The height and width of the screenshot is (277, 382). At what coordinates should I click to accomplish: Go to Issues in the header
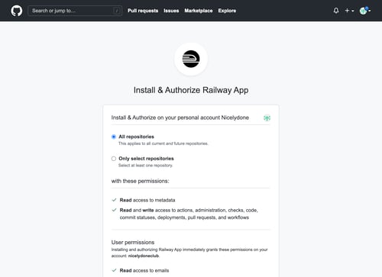pos(171,11)
